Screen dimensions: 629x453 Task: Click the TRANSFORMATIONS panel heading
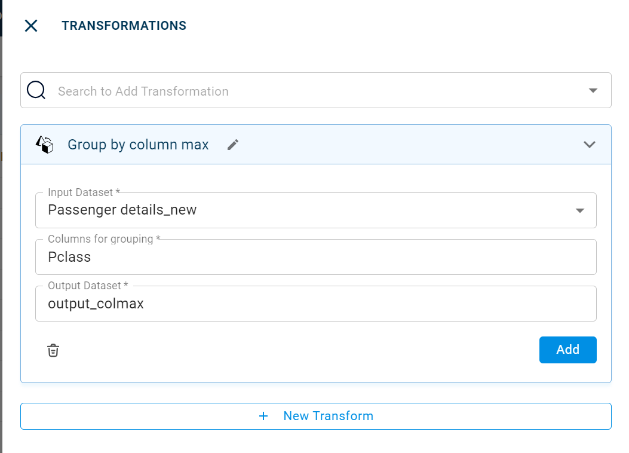point(124,26)
